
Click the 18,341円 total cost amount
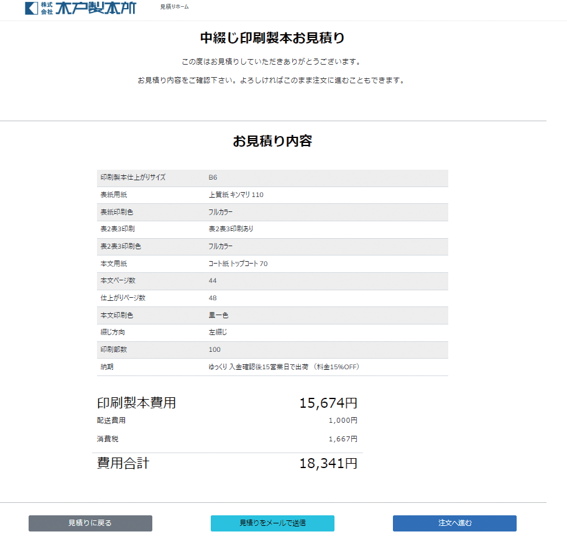click(328, 464)
